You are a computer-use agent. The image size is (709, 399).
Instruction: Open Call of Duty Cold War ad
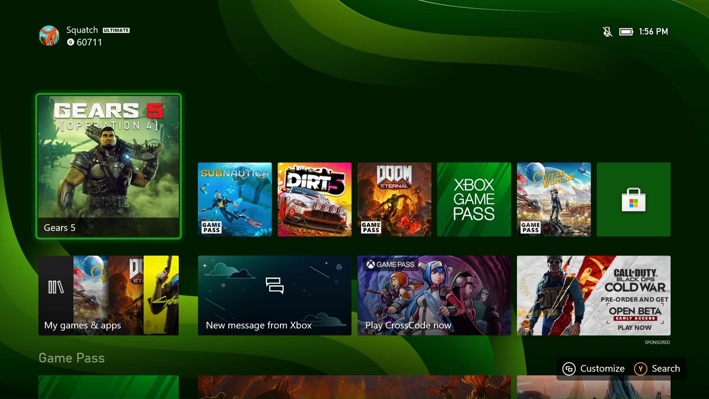point(594,296)
